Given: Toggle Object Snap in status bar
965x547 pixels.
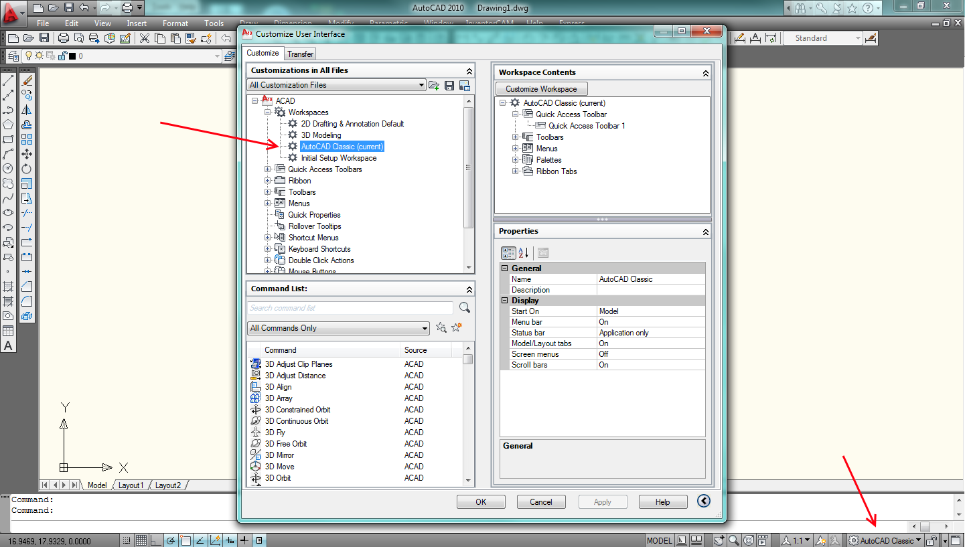Looking at the screenshot, I should click(x=185, y=540).
